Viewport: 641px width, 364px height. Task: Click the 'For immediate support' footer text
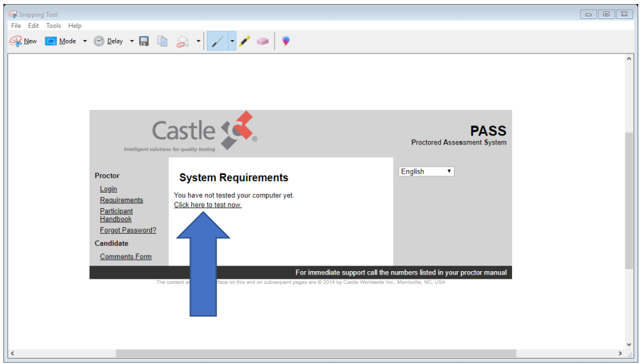click(401, 272)
